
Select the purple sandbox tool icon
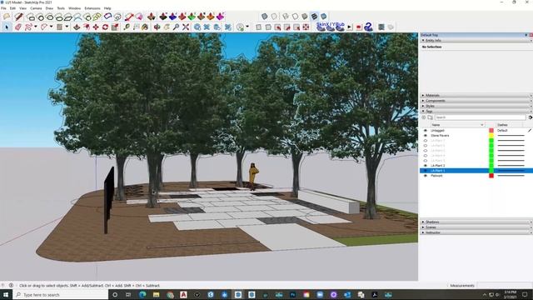[x=220, y=17]
